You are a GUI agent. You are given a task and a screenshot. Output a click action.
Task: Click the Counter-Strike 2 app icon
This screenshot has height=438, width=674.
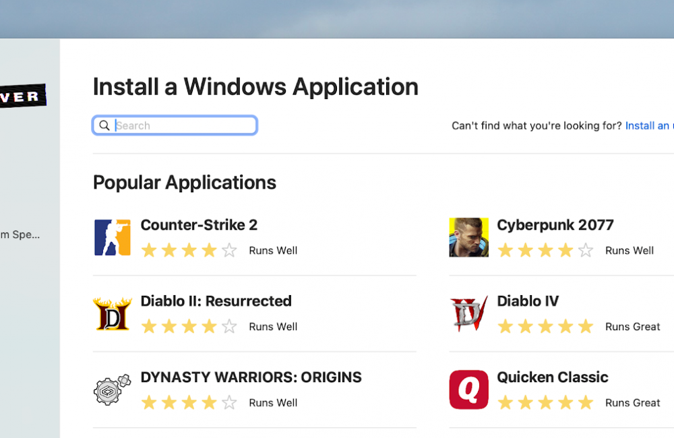pos(112,237)
